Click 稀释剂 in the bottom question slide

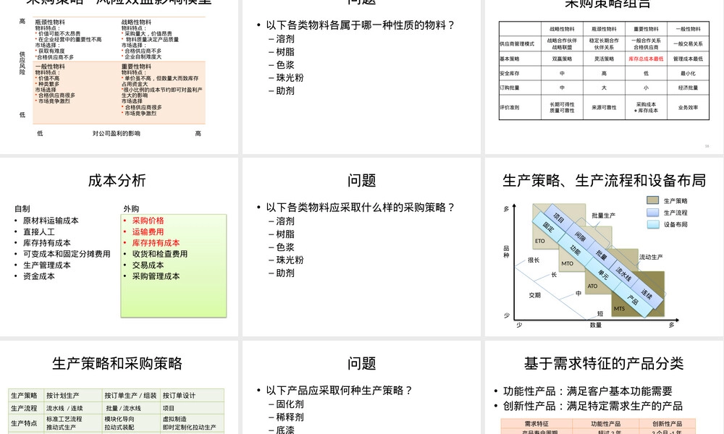[290, 417]
